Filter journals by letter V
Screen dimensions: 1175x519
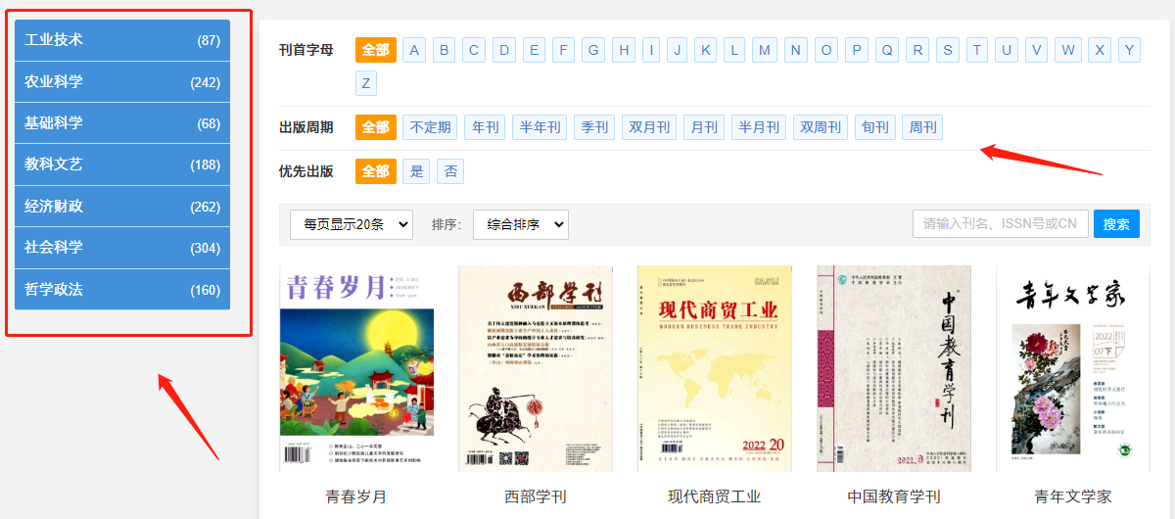[1037, 50]
